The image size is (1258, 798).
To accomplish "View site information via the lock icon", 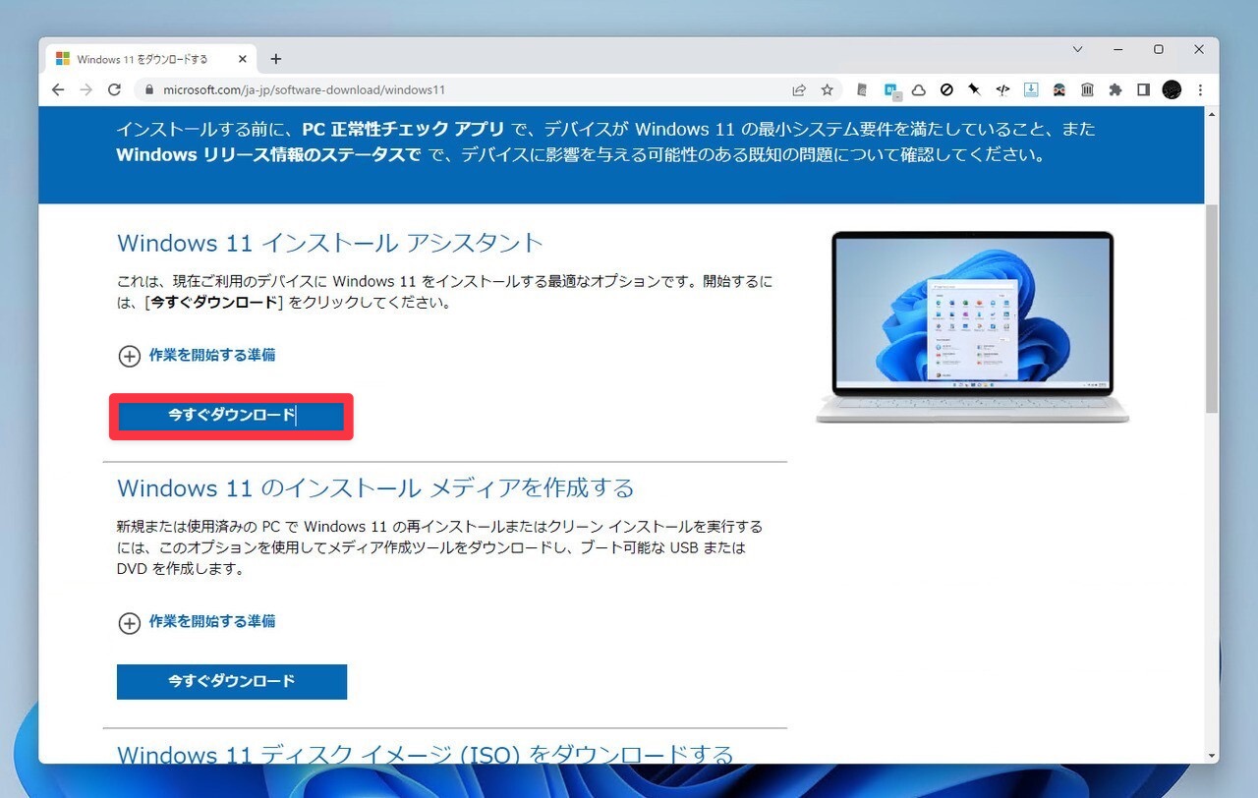I will pos(149,89).
